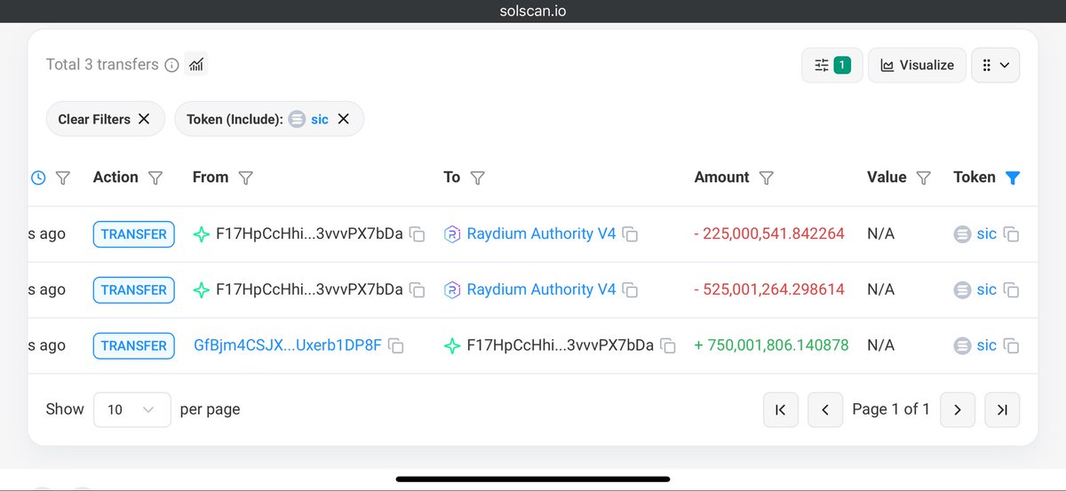Open the info tooltip next to Total transfers
1066x491 pixels.
point(172,65)
